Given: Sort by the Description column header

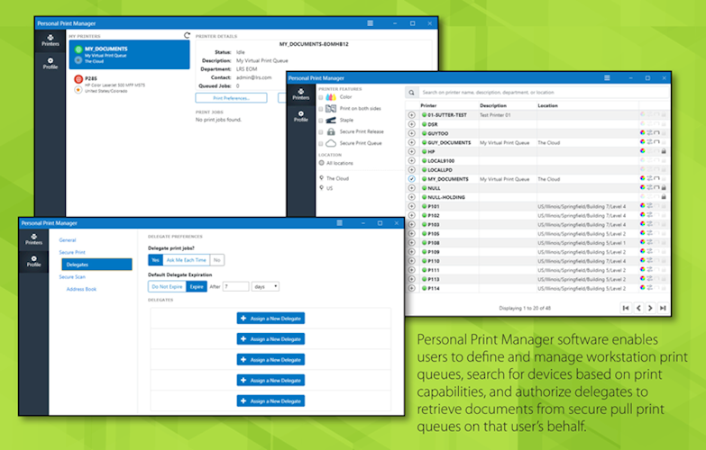Looking at the screenshot, I should pos(493,105).
